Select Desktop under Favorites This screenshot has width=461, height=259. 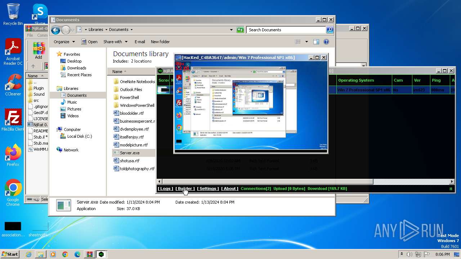tap(74, 61)
